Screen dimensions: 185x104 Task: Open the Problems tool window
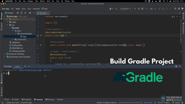point(26,99)
